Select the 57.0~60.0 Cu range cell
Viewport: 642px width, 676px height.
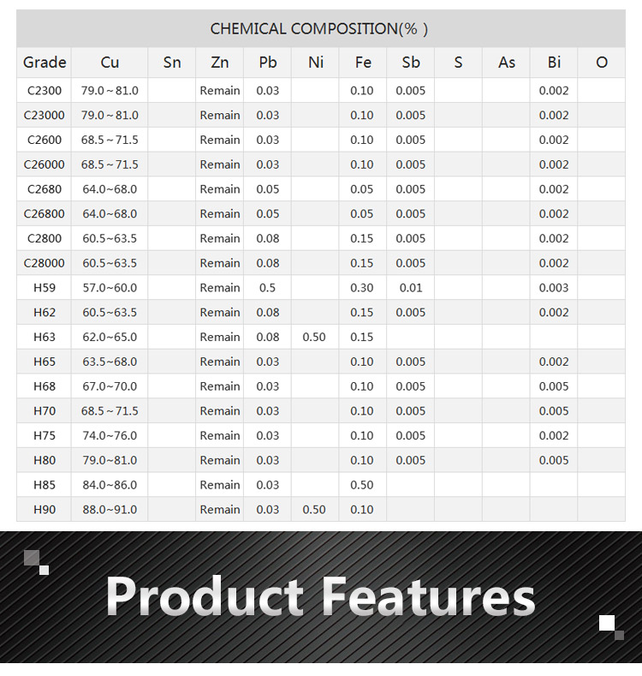110,288
